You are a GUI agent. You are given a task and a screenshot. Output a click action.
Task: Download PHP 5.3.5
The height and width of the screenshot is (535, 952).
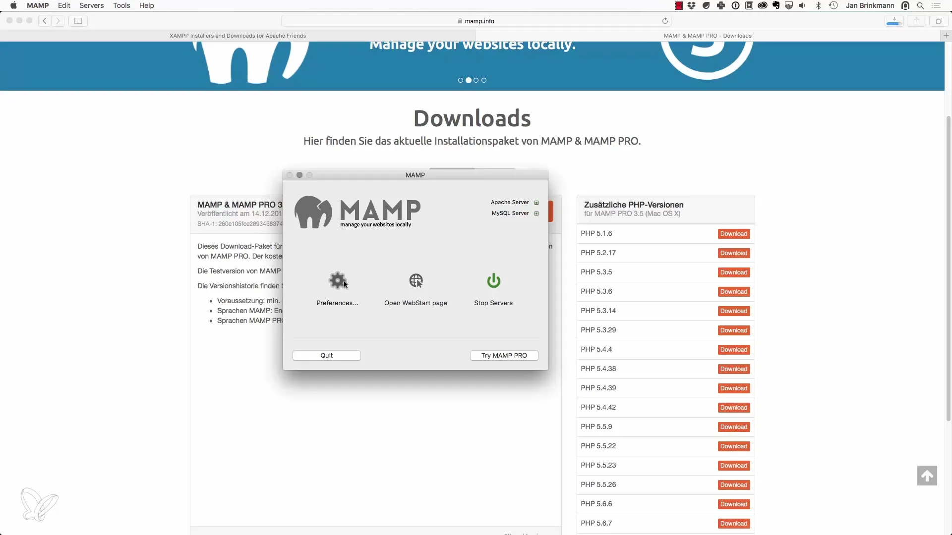(x=734, y=272)
